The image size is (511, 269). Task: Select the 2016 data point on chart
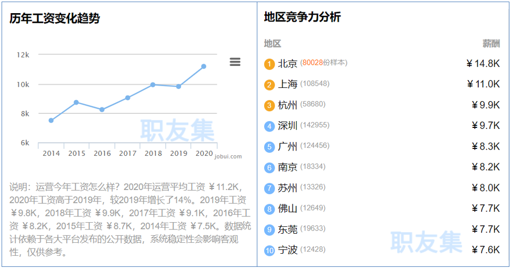[102, 110]
